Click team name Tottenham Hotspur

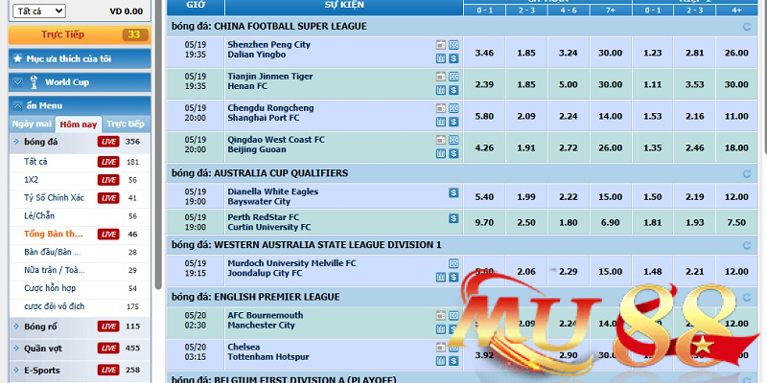[268, 357]
